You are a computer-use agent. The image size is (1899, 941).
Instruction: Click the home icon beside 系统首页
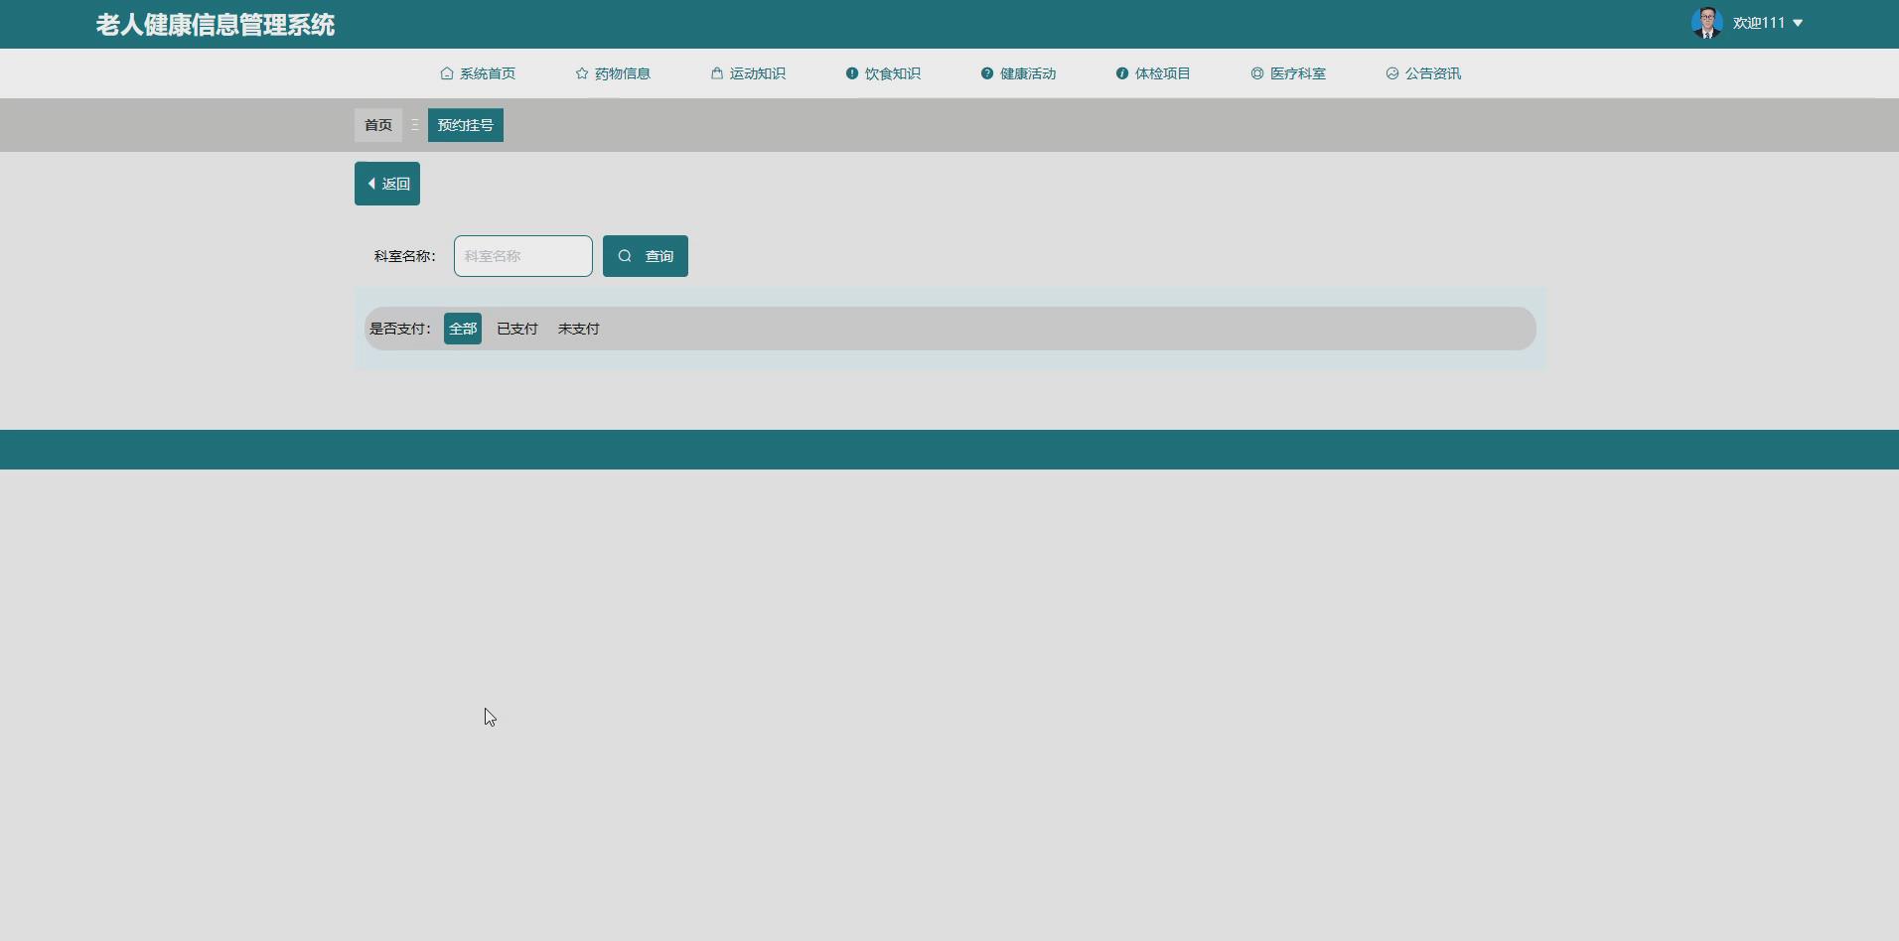click(x=446, y=73)
